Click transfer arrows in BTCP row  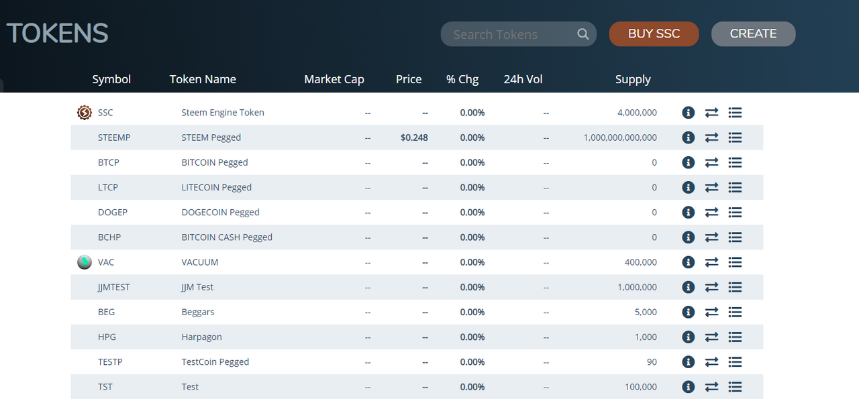pyautogui.click(x=711, y=162)
